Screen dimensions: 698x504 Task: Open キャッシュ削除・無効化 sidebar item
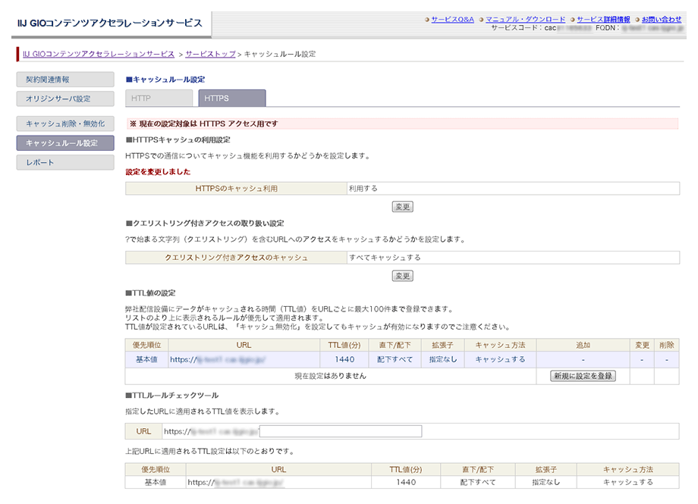tap(64, 124)
